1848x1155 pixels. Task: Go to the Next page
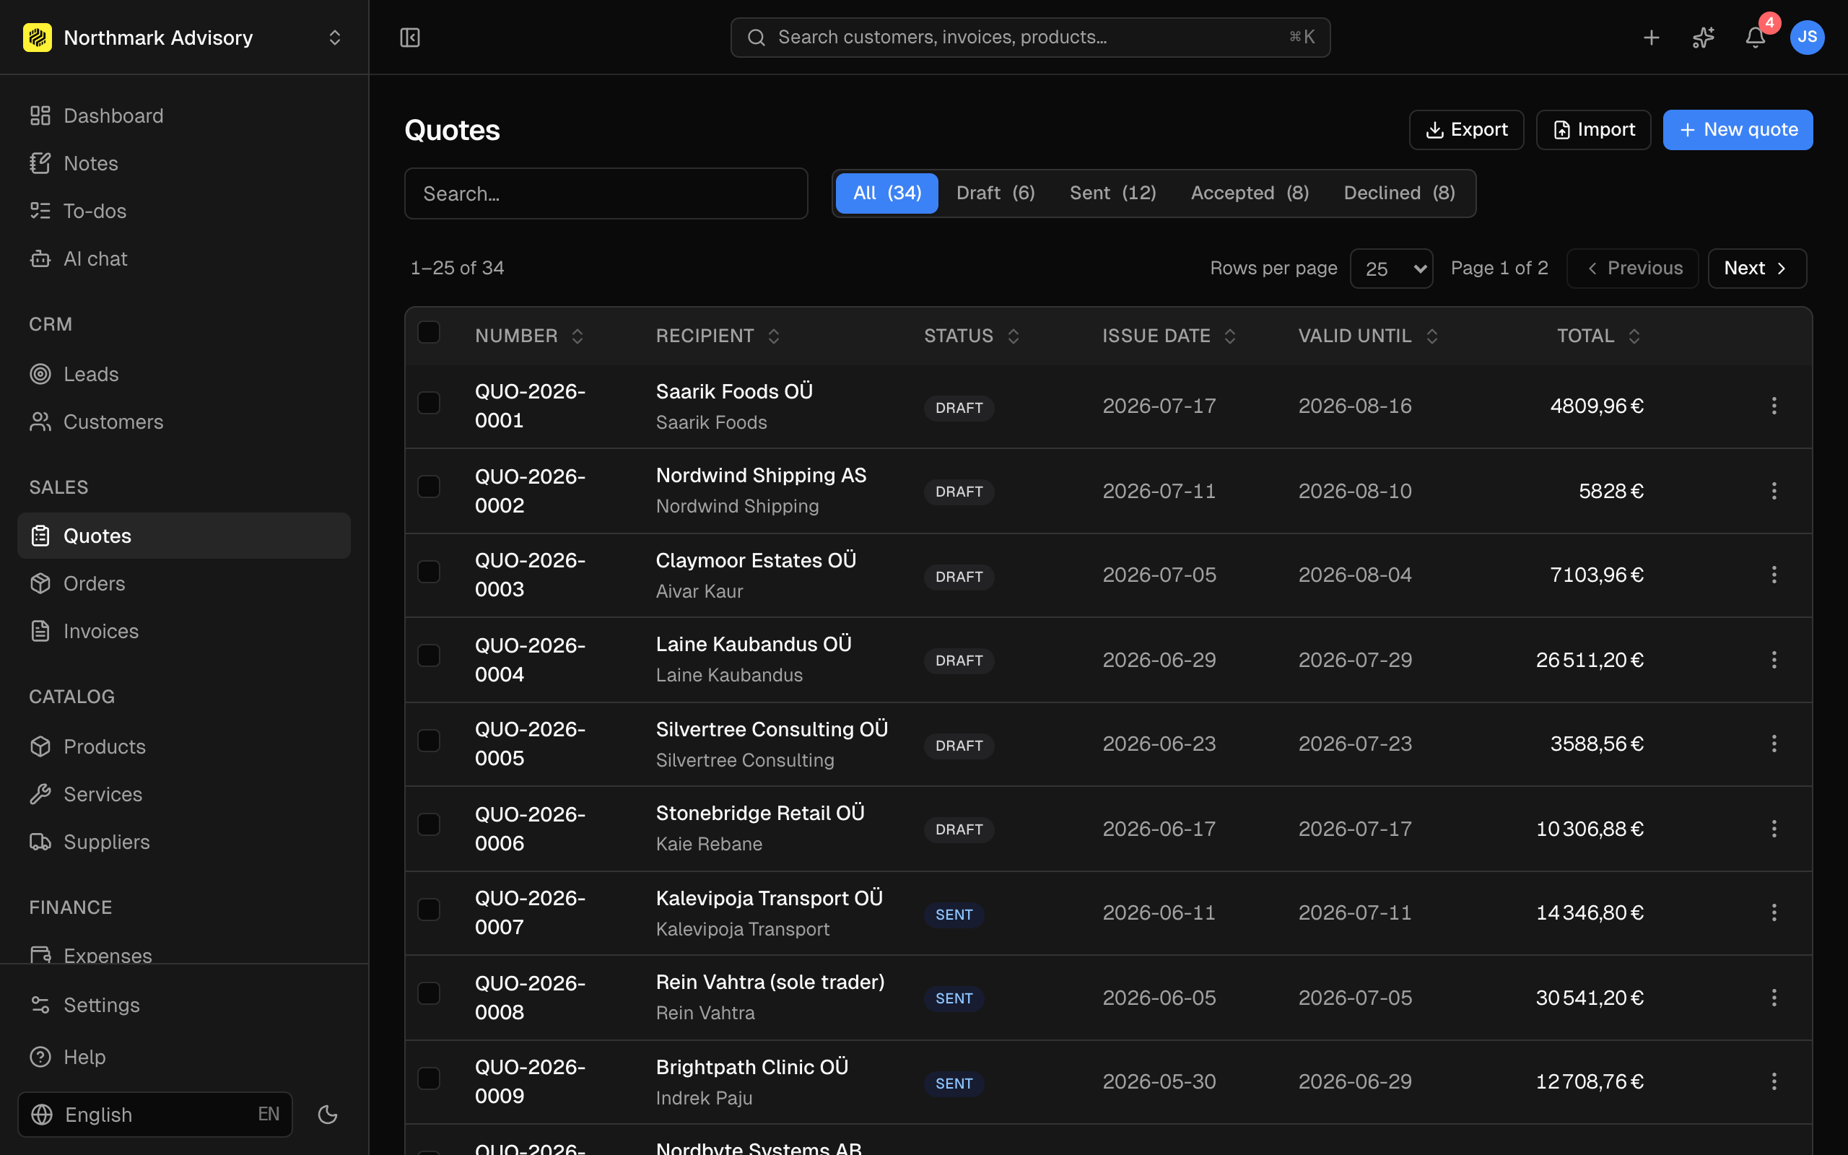1757,268
